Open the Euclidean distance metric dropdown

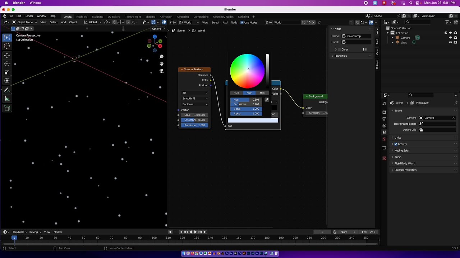point(195,104)
